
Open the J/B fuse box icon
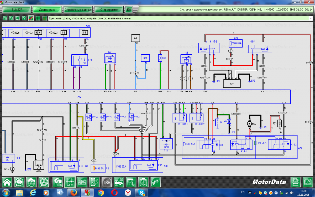tap(131, 182)
